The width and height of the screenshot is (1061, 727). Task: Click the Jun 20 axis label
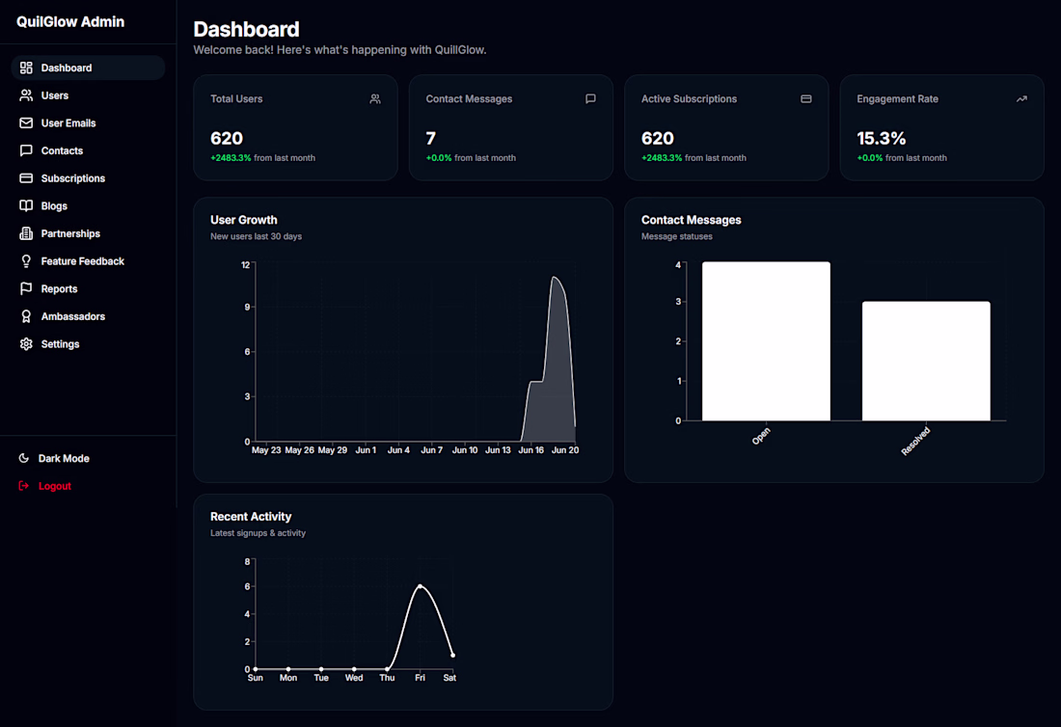point(565,450)
